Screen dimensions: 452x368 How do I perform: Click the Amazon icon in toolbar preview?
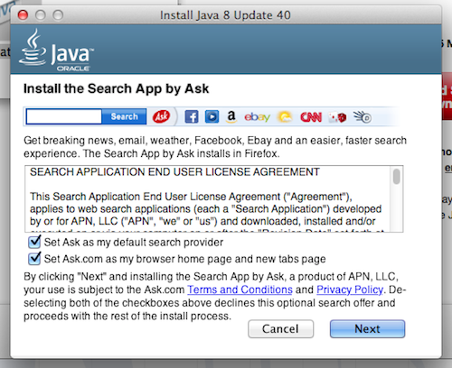231,116
